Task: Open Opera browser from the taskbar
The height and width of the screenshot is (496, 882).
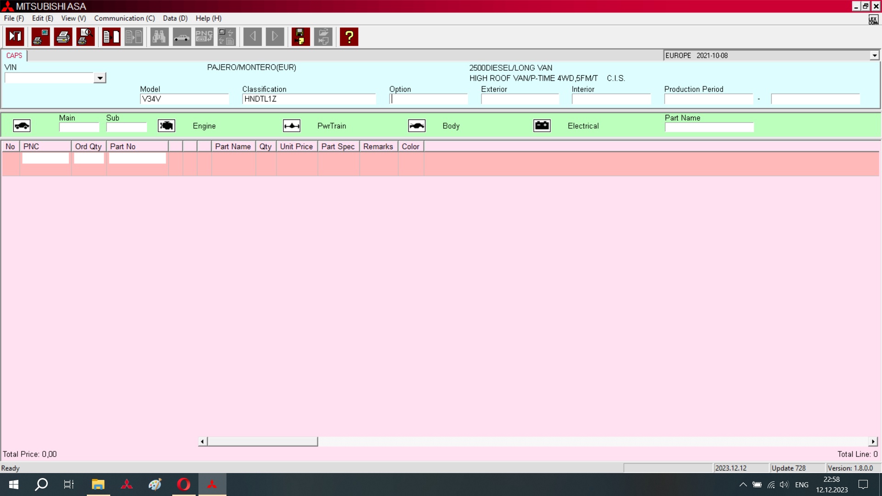Action: pyautogui.click(x=184, y=485)
